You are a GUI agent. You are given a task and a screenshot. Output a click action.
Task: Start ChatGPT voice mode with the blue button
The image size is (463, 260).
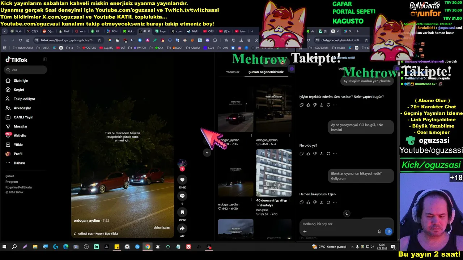pos(388,231)
